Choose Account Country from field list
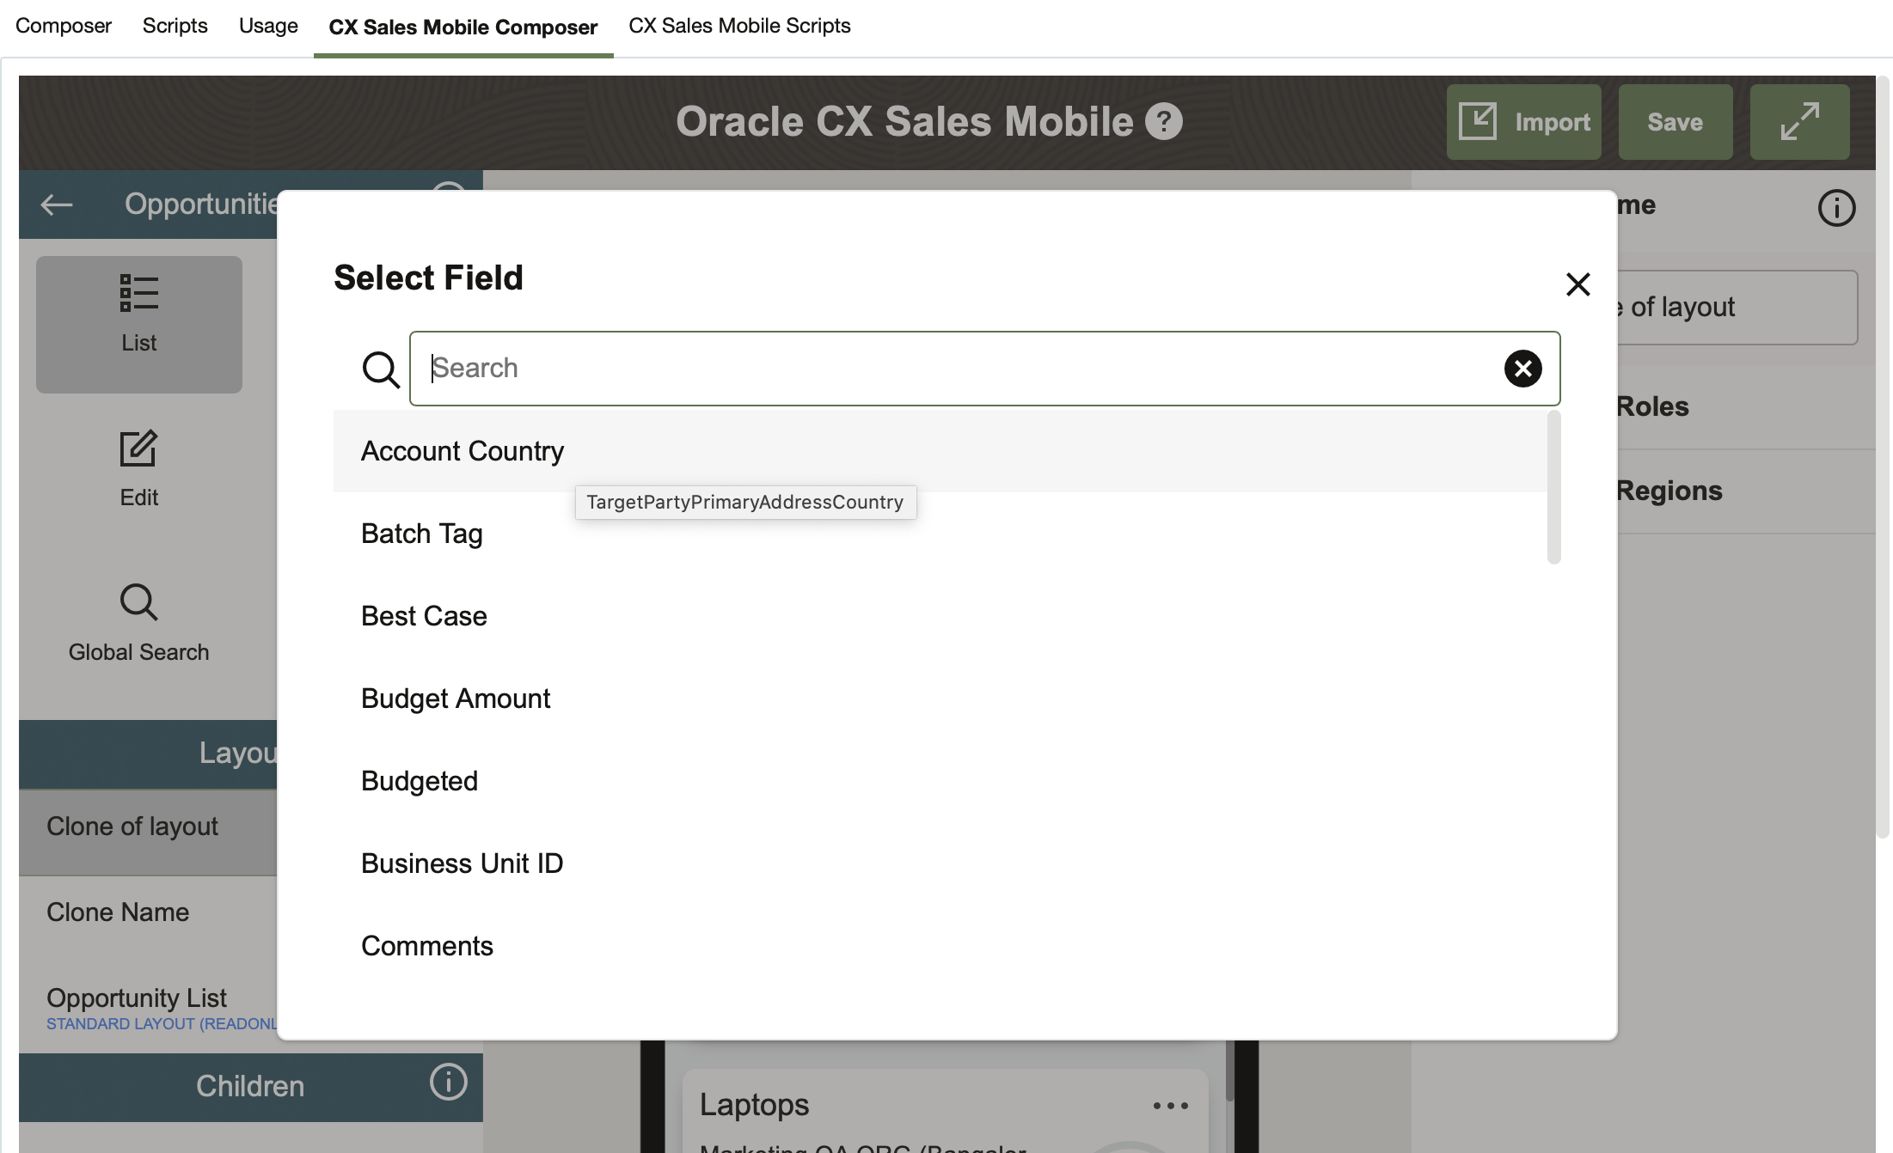1893x1153 pixels. (463, 451)
